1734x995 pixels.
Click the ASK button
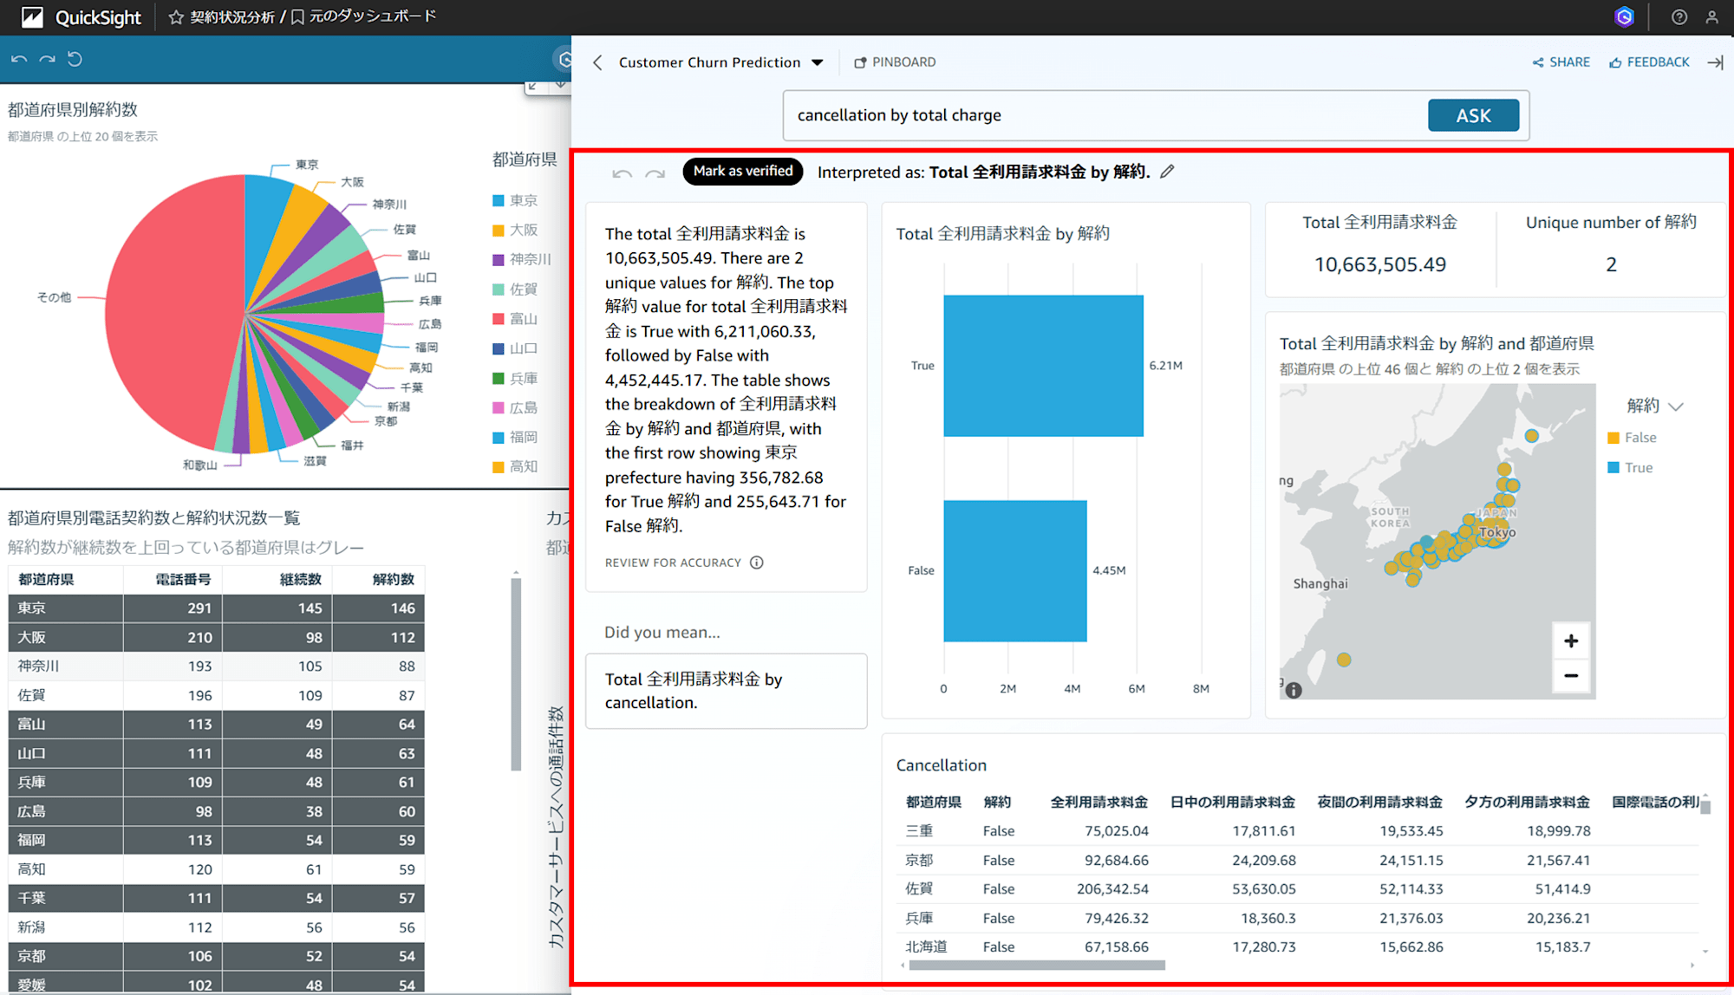[1473, 114]
